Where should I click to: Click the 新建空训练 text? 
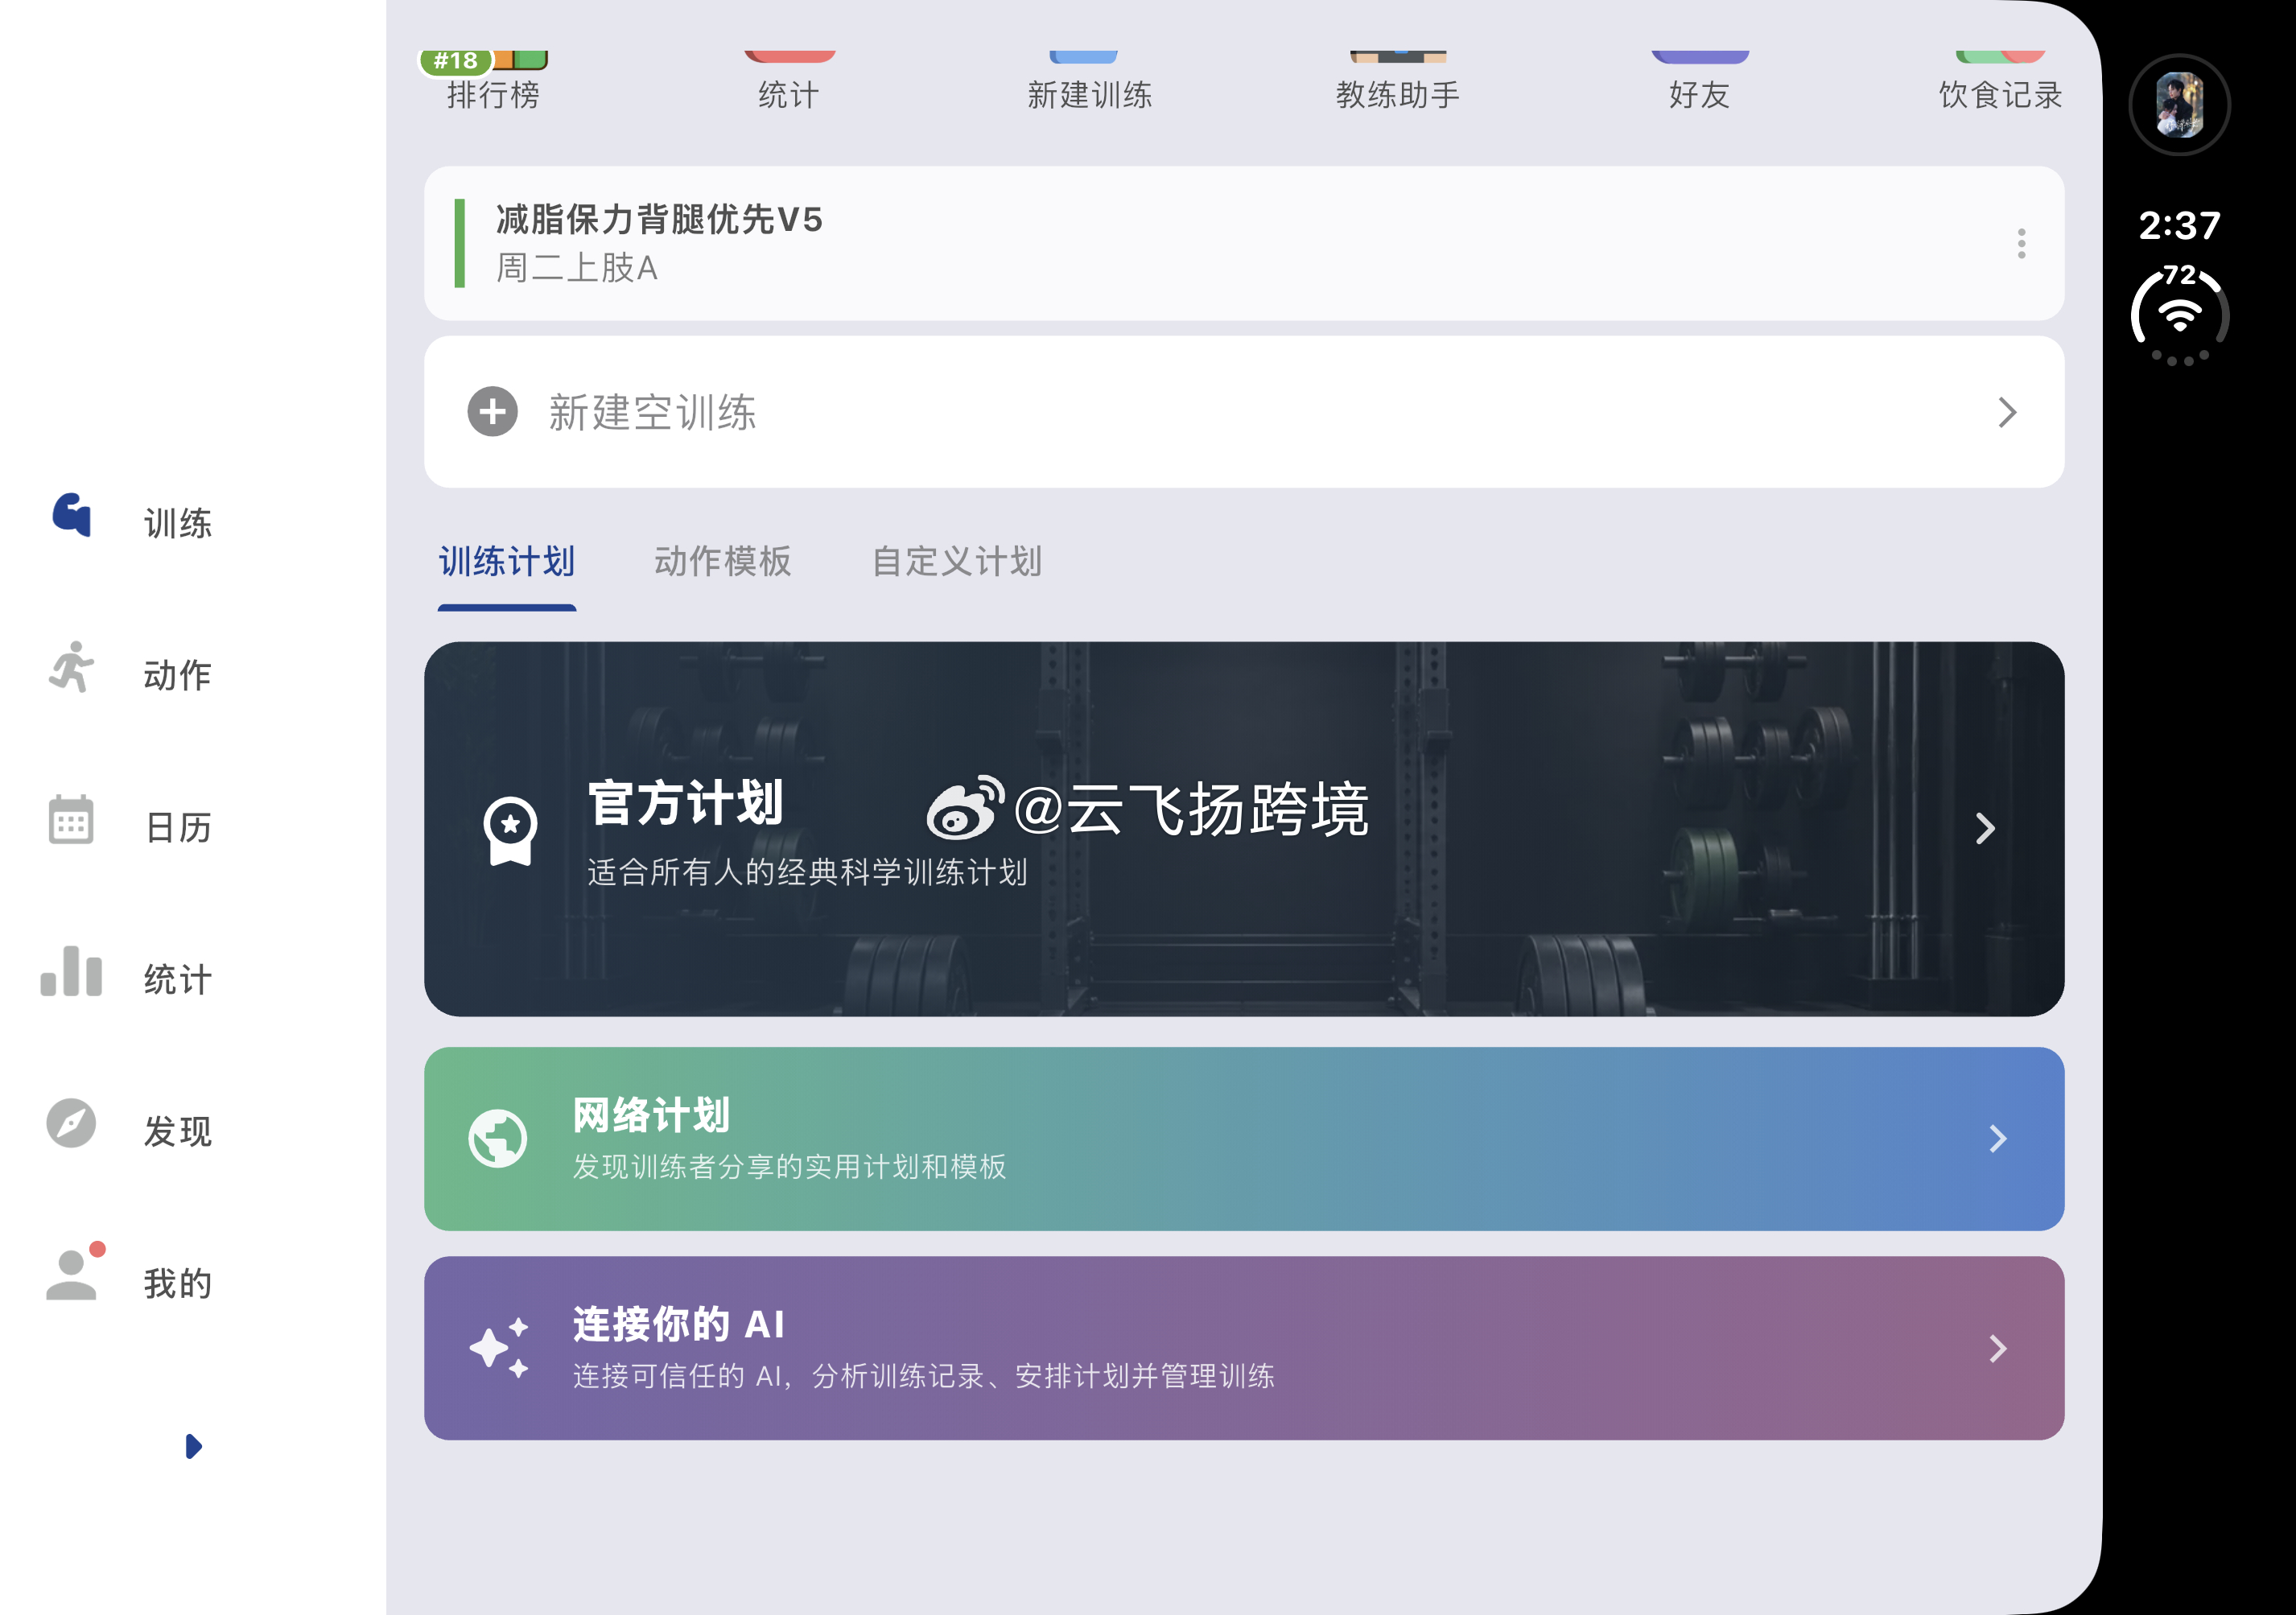tap(652, 412)
